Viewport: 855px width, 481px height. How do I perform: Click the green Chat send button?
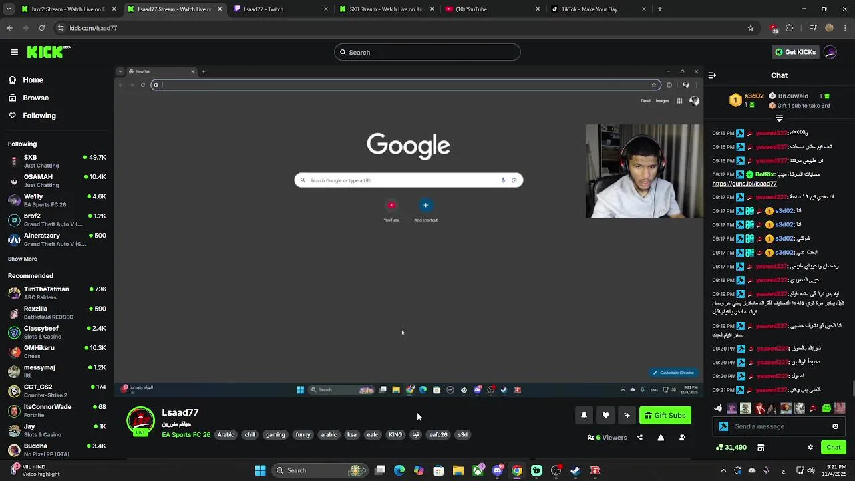(x=834, y=448)
